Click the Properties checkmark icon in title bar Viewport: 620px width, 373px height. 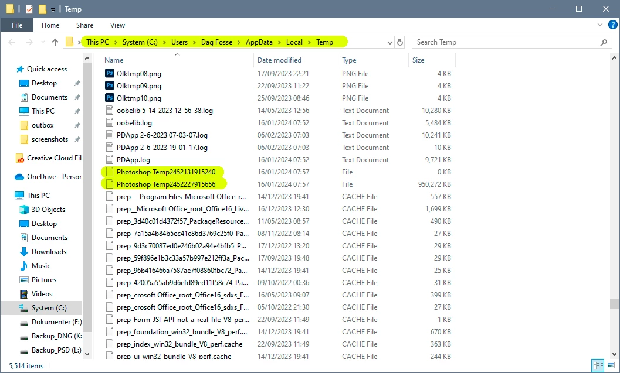[29, 9]
